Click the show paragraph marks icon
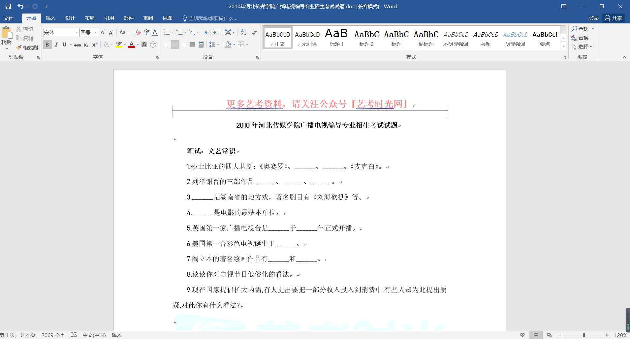630x339 pixels. click(x=255, y=32)
